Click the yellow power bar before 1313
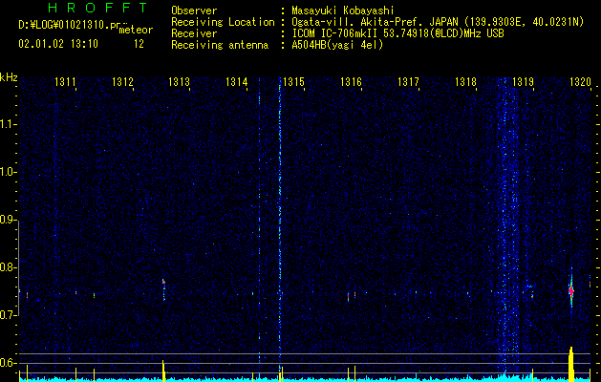Viewport: 601px width, 382px height. pyautogui.click(x=163, y=371)
